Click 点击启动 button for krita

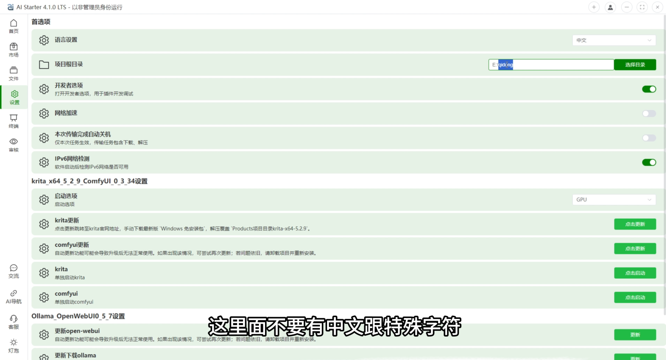coord(635,273)
